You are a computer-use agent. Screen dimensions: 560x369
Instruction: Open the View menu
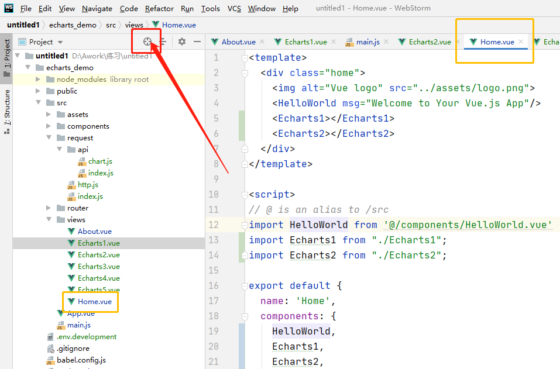[x=67, y=9]
